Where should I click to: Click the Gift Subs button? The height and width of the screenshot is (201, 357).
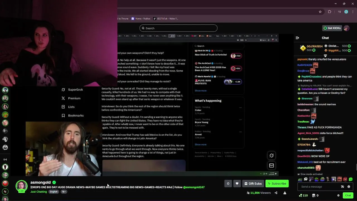point(253,183)
